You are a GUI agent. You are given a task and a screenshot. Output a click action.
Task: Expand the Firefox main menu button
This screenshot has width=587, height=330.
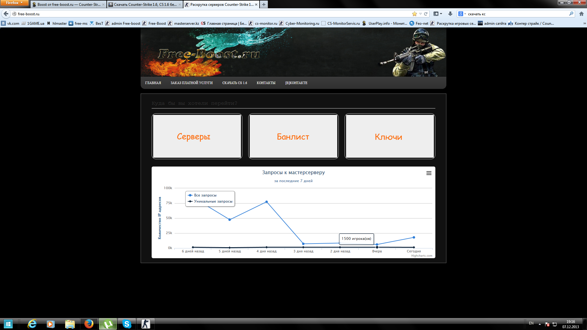14,3
